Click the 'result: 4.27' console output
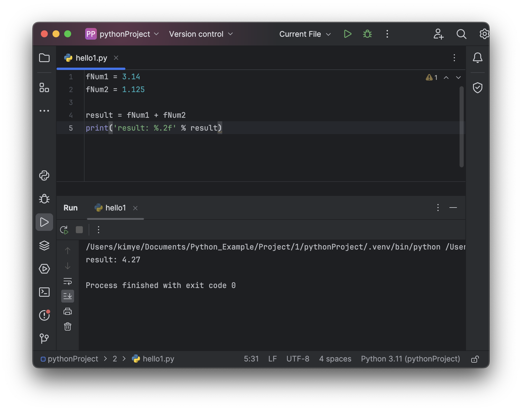Viewport: 522px width, 411px height. [x=113, y=260]
